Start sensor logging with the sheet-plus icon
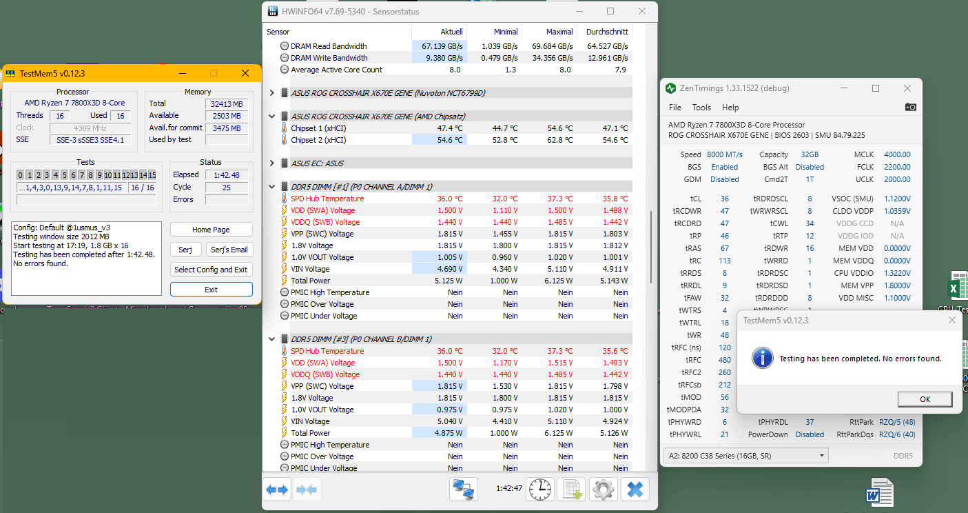Image resolution: width=968 pixels, height=513 pixels. [572, 490]
